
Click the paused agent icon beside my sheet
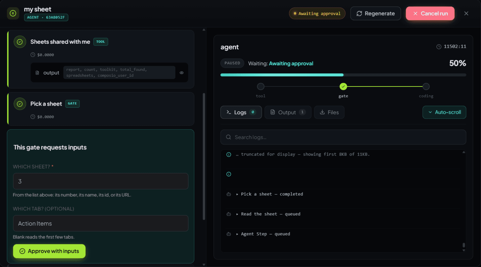[x=13, y=13]
